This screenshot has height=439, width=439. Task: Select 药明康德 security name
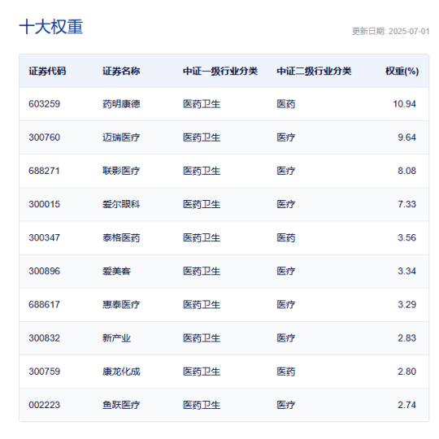tap(121, 104)
